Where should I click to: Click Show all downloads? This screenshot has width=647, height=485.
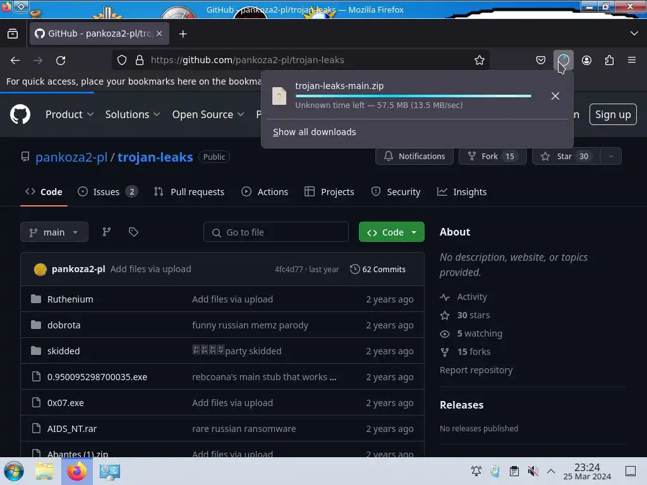[315, 132]
